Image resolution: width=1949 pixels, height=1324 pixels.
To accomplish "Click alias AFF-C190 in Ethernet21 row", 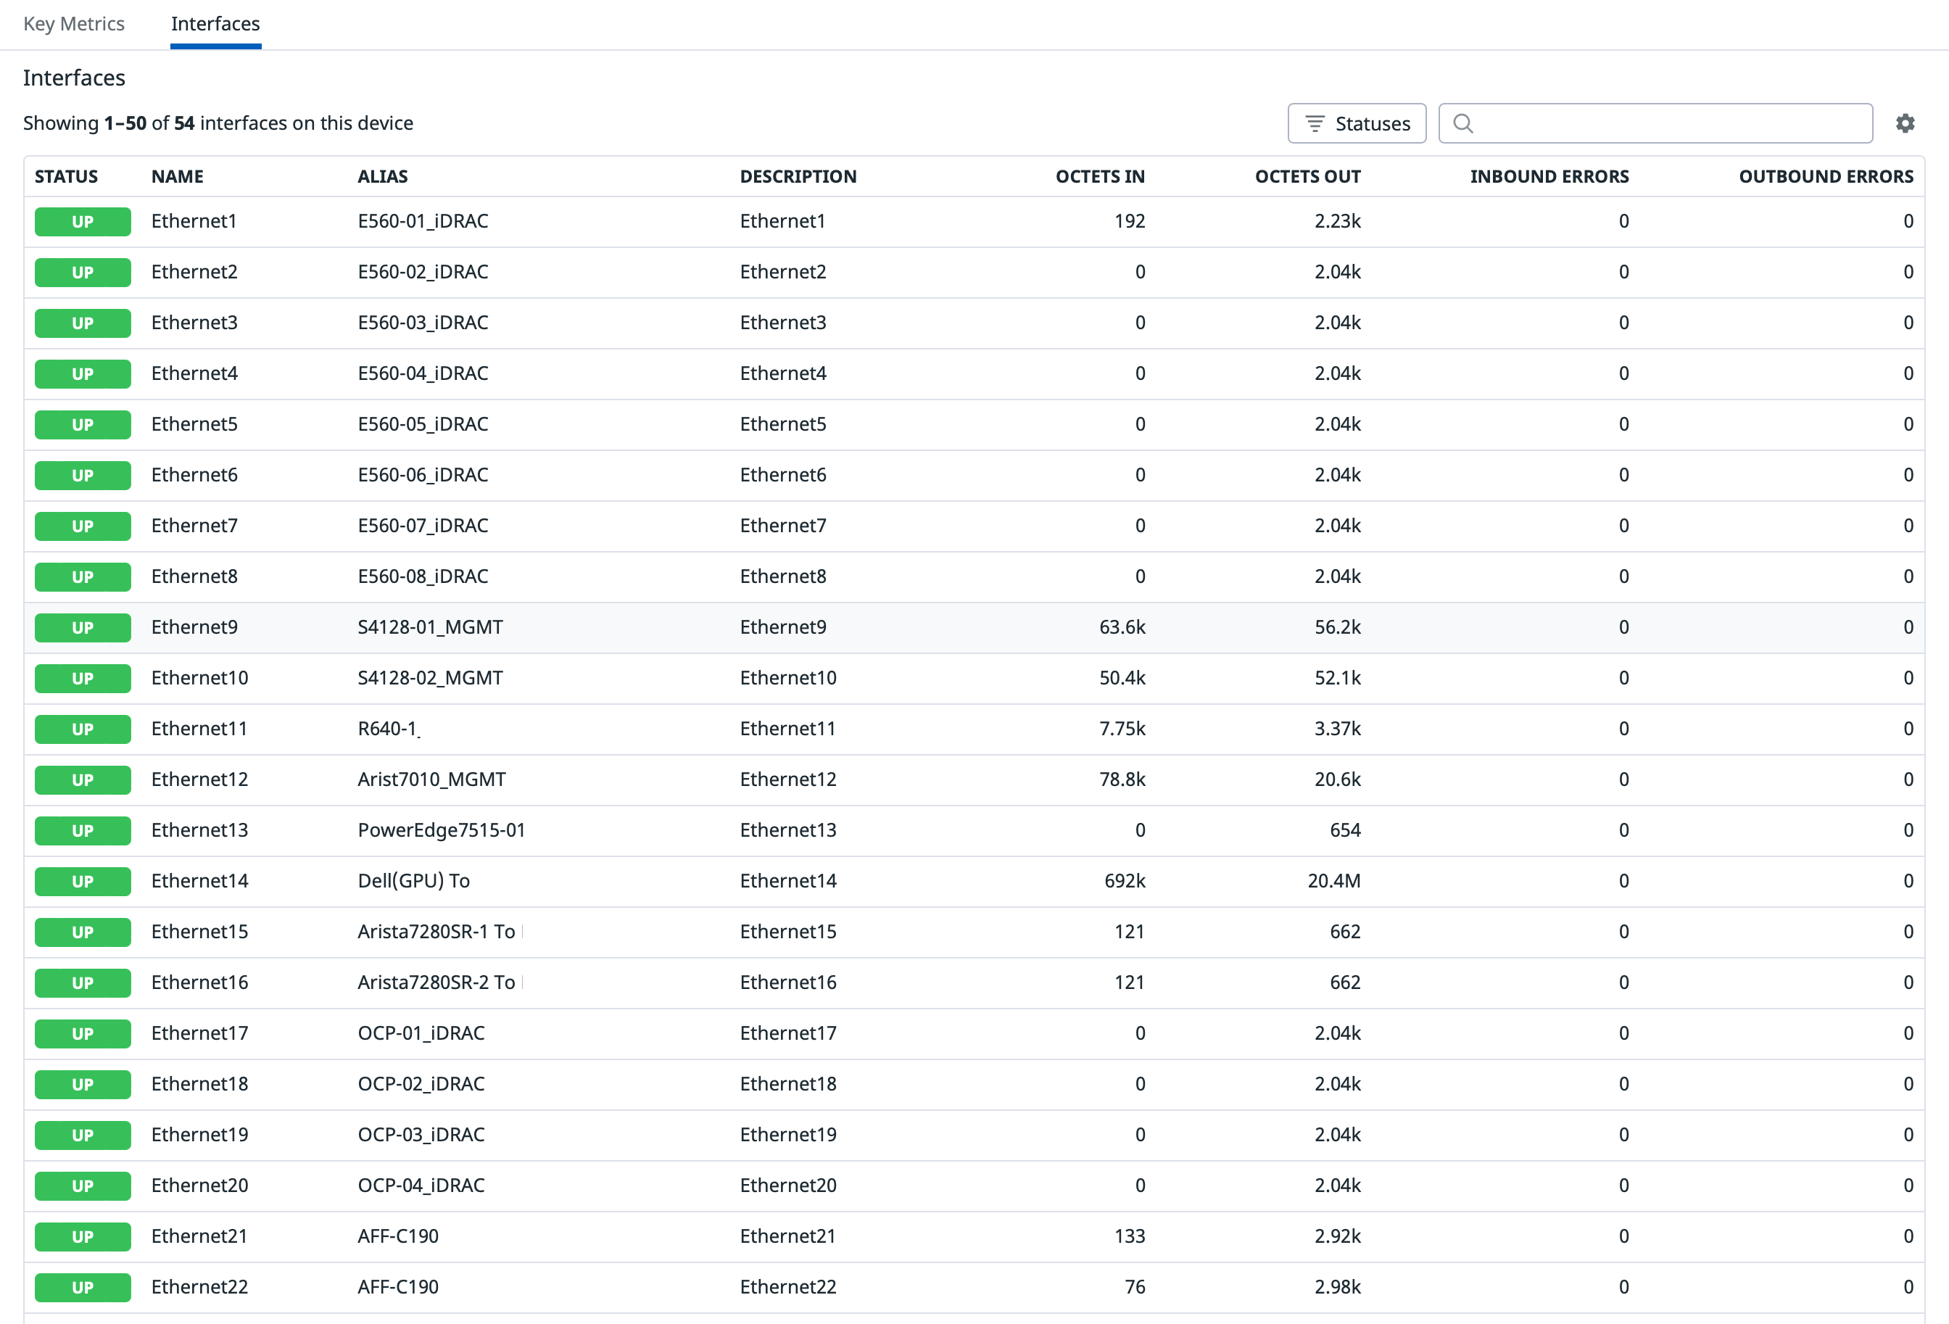I will [x=398, y=1236].
